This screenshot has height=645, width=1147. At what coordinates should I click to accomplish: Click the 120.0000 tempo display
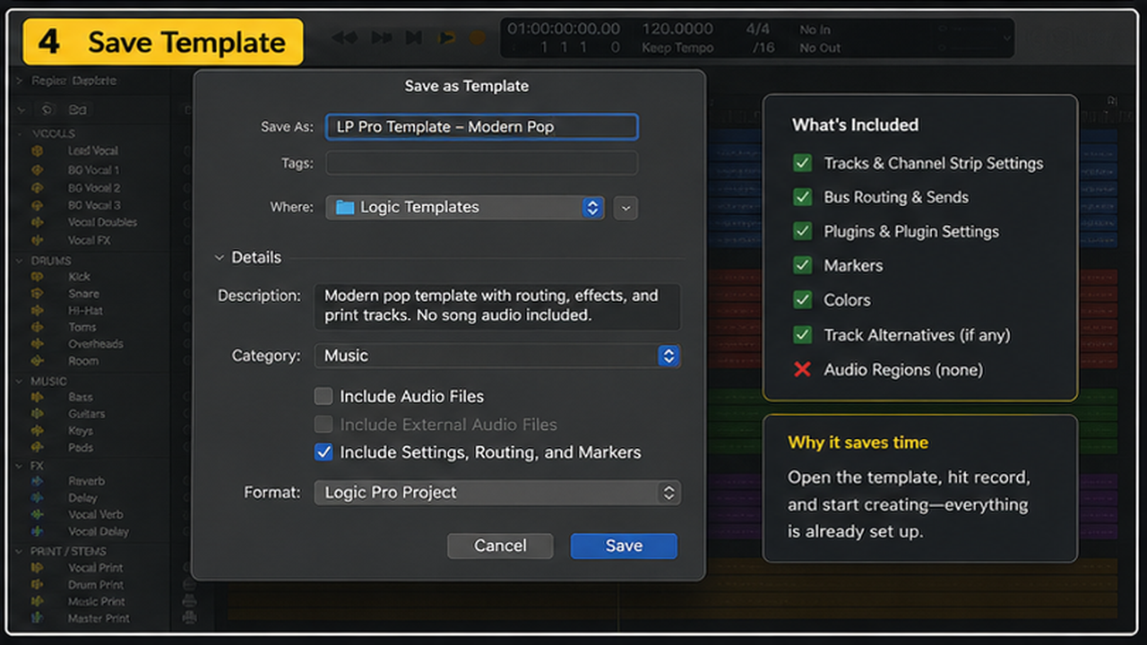pos(677,29)
